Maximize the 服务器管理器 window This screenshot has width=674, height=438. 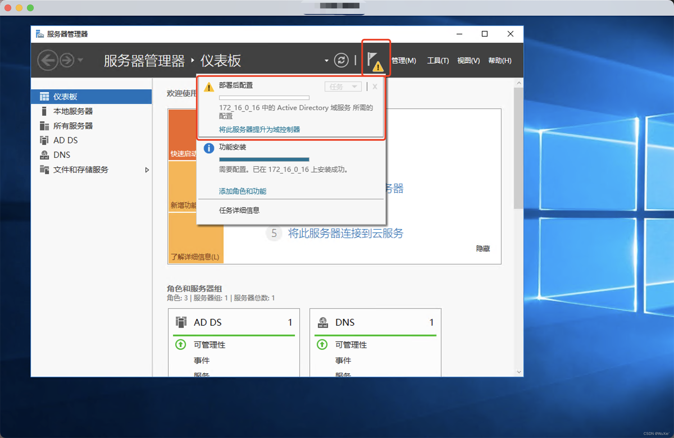pyautogui.click(x=484, y=34)
